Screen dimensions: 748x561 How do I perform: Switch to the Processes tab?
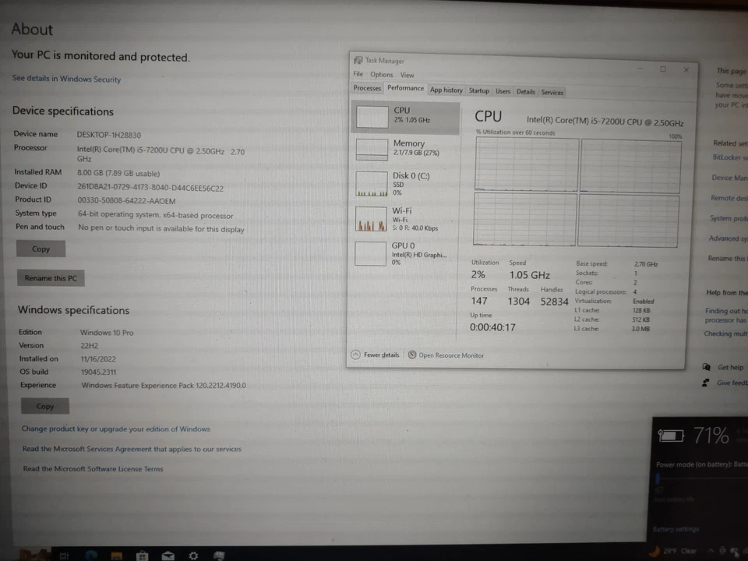pos(366,88)
